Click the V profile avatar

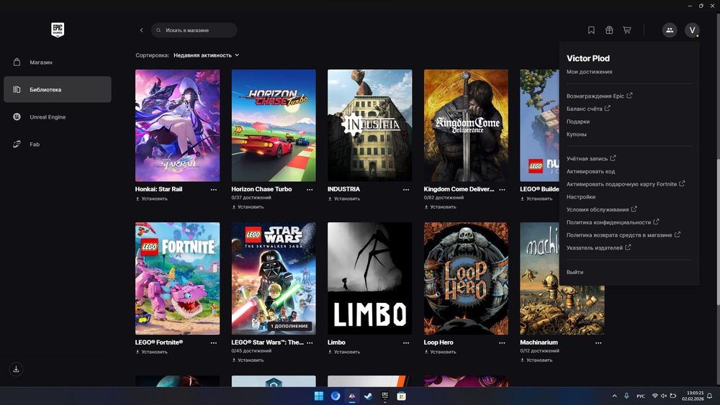tap(692, 30)
